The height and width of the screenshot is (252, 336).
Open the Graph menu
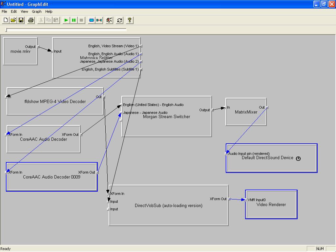[37, 11]
